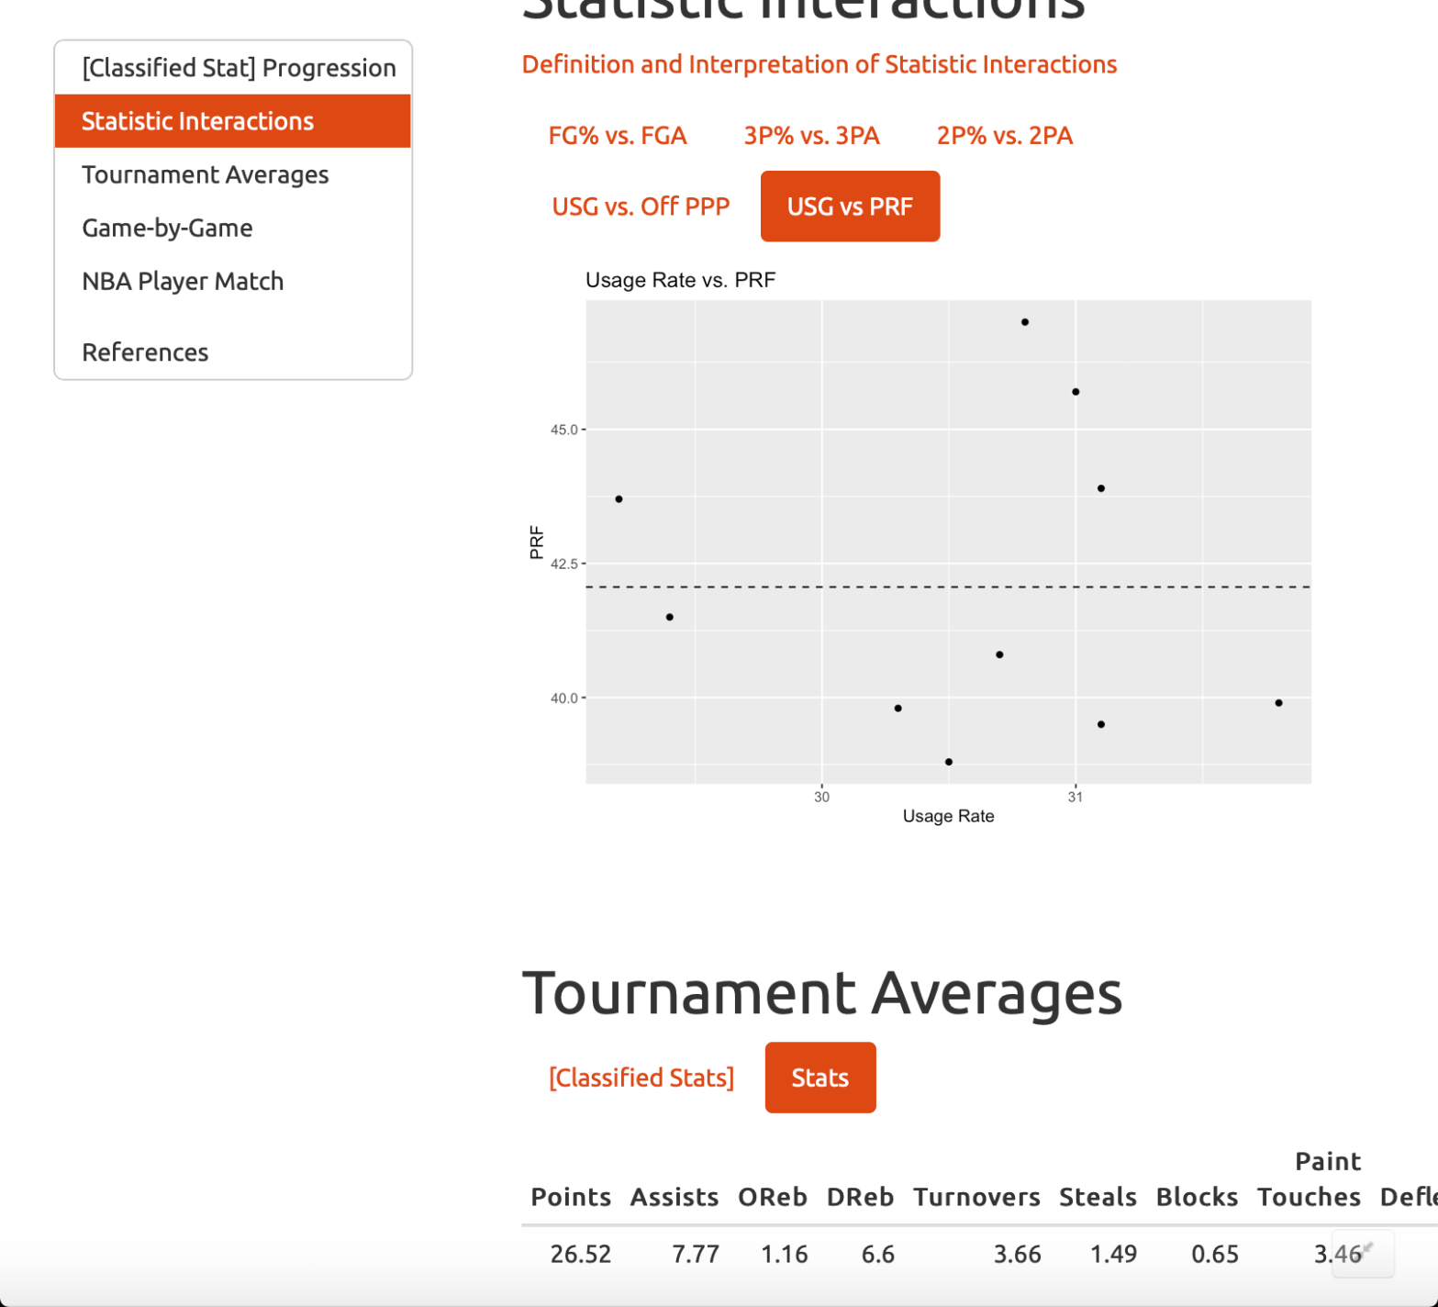Click the orange Stats tab button
Image resolution: width=1438 pixels, height=1307 pixels.
(x=819, y=1078)
